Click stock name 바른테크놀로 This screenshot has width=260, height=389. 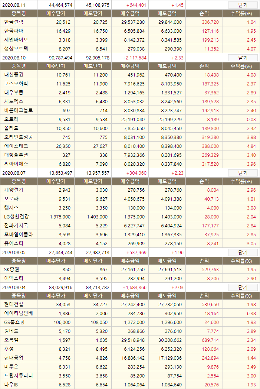(x=19, y=111)
